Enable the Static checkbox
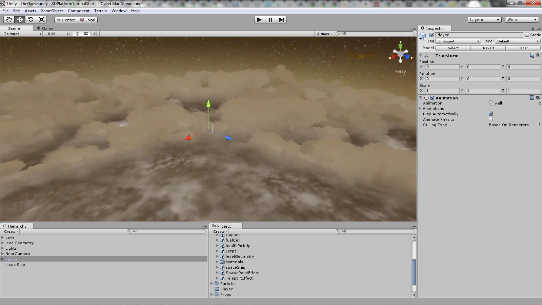Image resolution: width=542 pixels, height=305 pixels. (x=527, y=35)
